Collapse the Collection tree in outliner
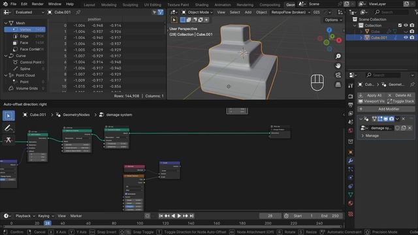Viewport: 418px width, 235px height. click(x=355, y=25)
